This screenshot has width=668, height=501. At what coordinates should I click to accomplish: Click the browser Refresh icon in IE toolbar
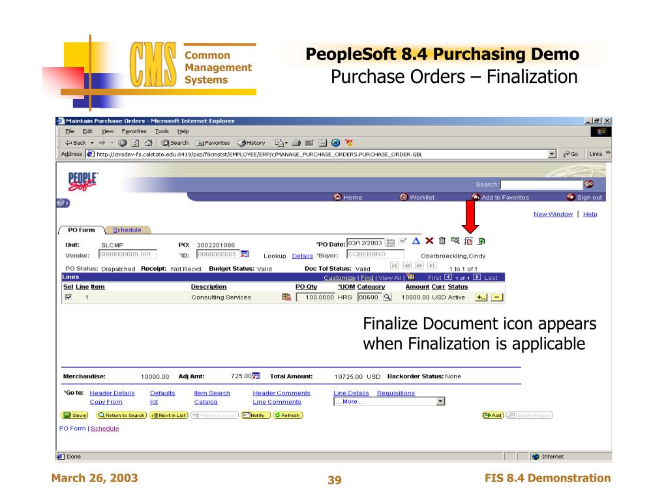click(x=136, y=143)
